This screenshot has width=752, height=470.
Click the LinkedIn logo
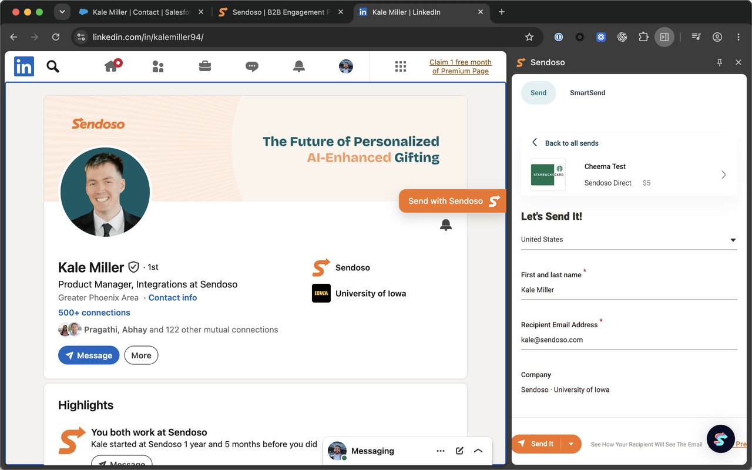pyautogui.click(x=24, y=66)
